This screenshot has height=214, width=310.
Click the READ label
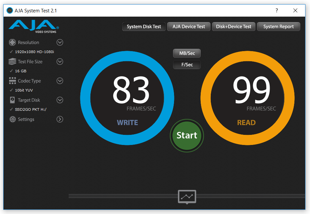click(x=246, y=122)
